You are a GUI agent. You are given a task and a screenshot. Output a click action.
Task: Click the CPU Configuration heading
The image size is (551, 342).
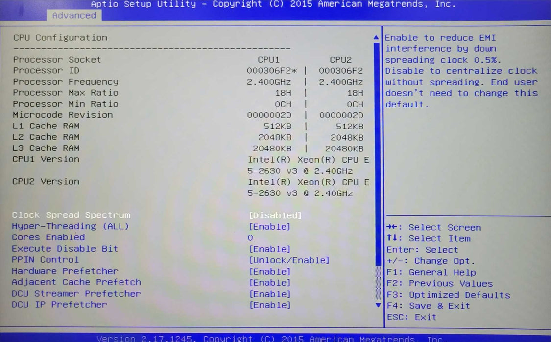[x=60, y=38]
